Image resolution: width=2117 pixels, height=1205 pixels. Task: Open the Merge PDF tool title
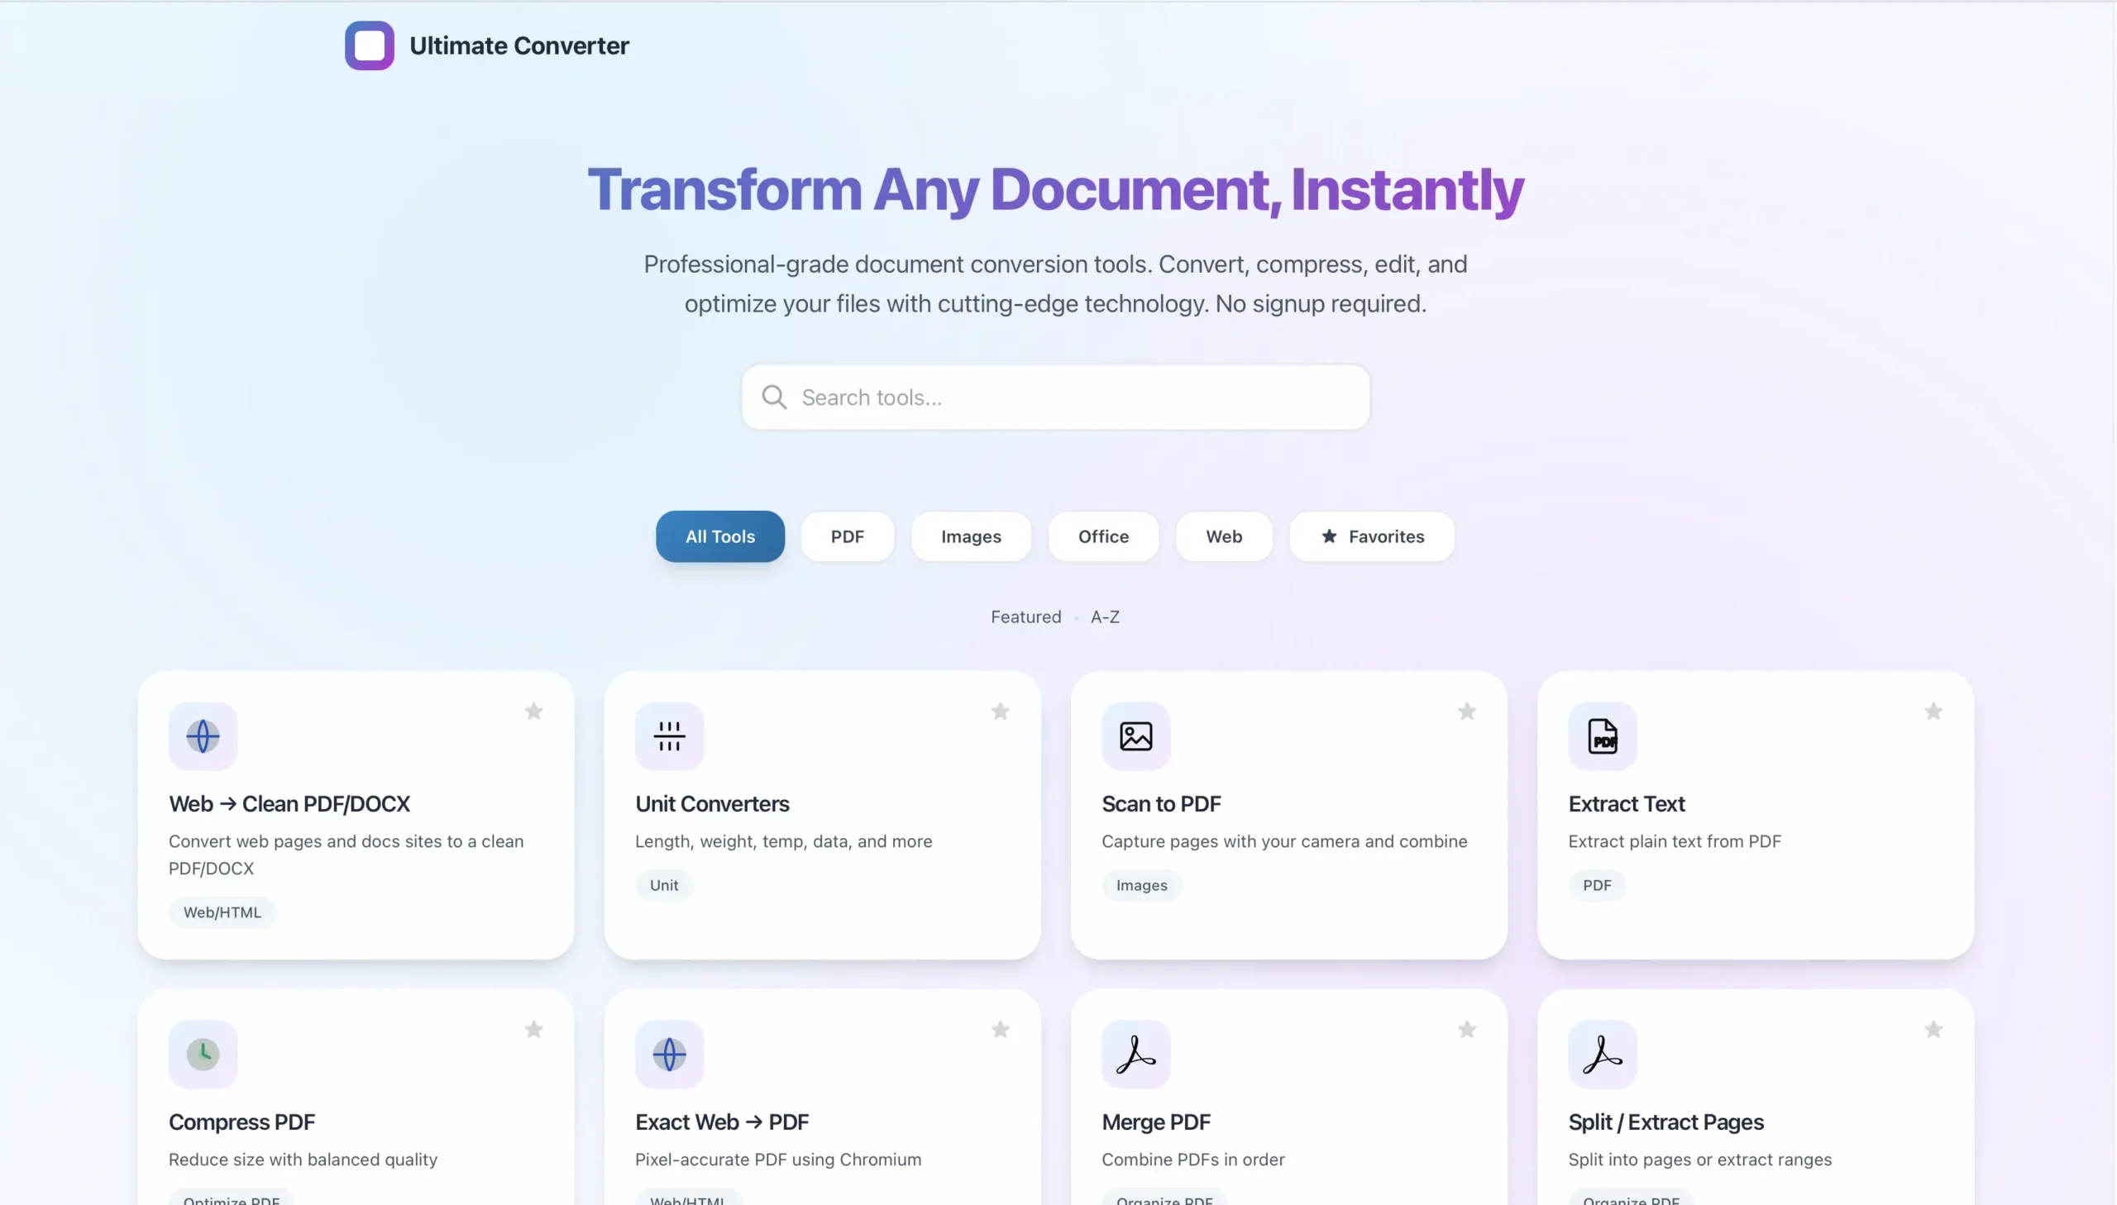[x=1156, y=1122]
